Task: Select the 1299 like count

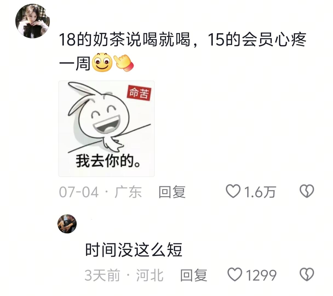Action: point(261,275)
